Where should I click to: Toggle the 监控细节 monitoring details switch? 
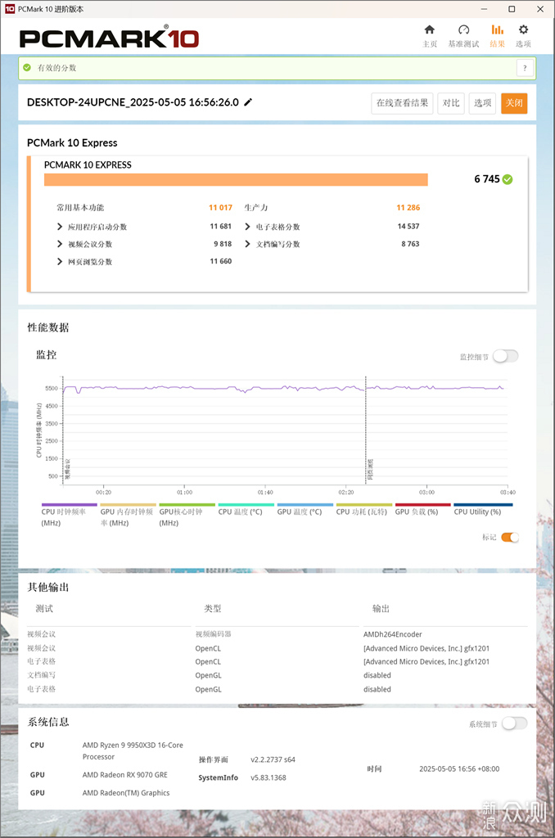(505, 357)
